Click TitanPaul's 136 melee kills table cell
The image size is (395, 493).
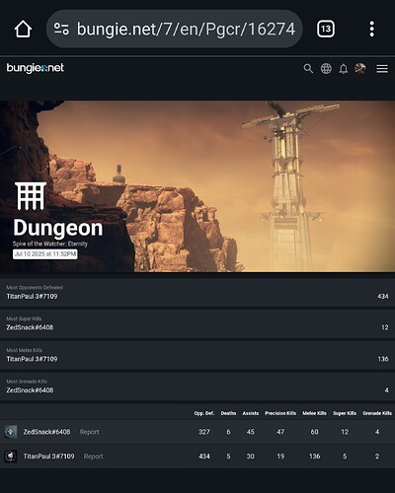(314, 457)
